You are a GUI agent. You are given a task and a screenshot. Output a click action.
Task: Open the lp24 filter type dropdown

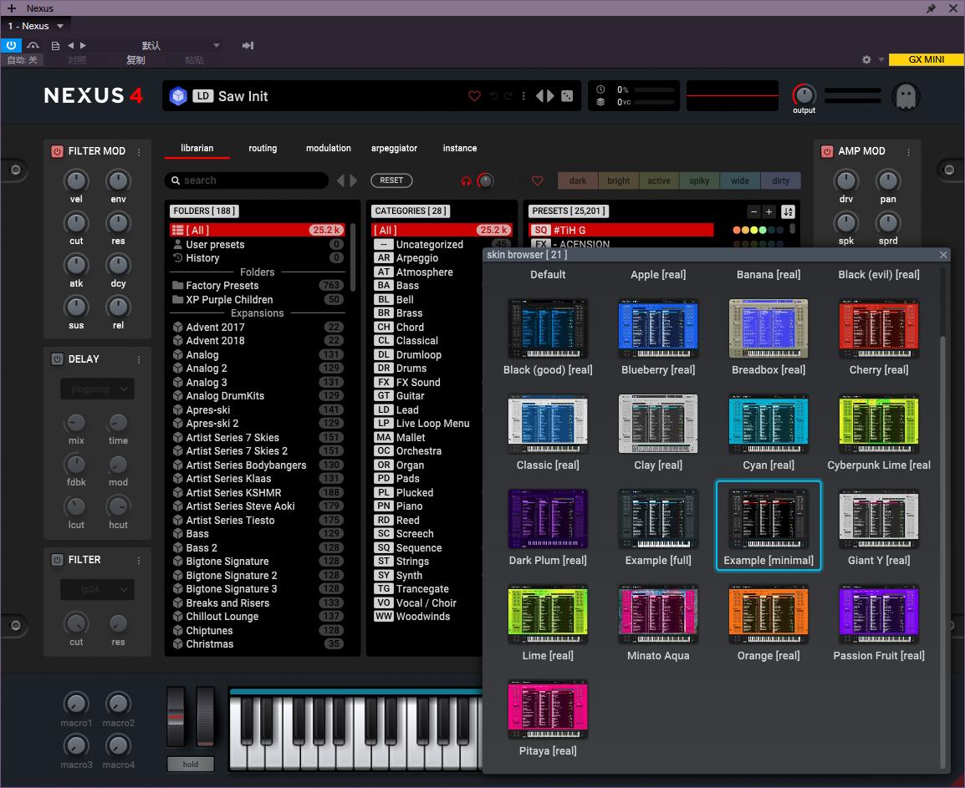tap(97, 589)
